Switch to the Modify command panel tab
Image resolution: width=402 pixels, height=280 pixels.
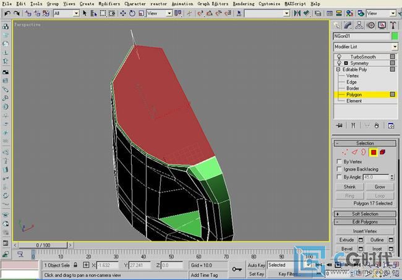pyautogui.click(x=348, y=25)
